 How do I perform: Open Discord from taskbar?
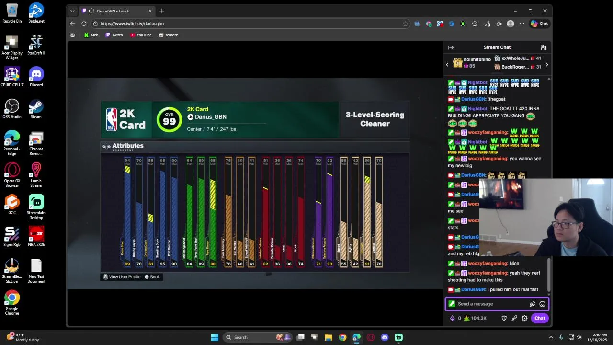(385, 337)
